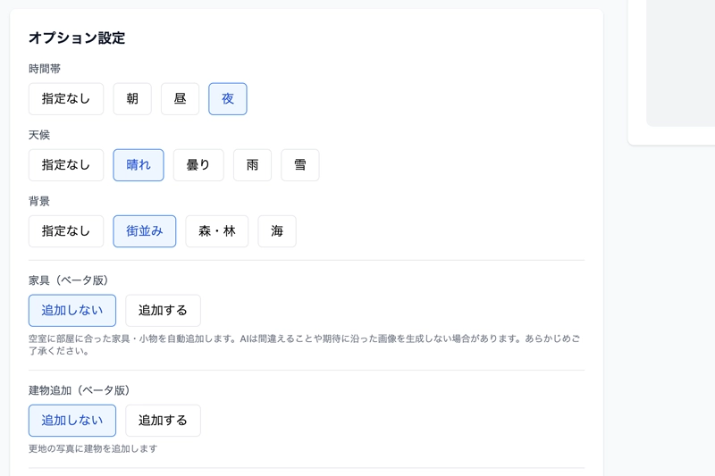Choose 晴れ weather option
The image size is (715, 476).
139,165
